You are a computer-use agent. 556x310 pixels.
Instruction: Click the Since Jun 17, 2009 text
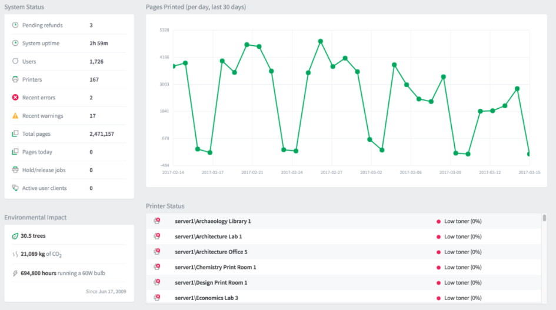point(106,291)
